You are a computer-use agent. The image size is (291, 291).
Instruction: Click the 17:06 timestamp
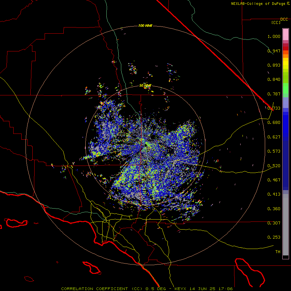225,289
